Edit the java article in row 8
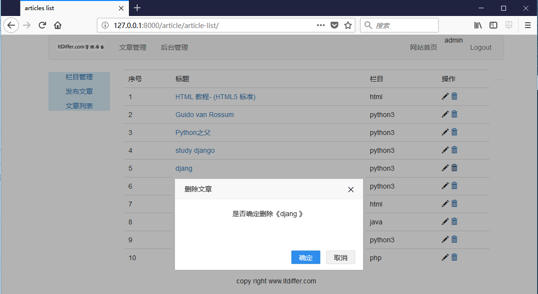The width and height of the screenshot is (538, 294). [x=445, y=221]
